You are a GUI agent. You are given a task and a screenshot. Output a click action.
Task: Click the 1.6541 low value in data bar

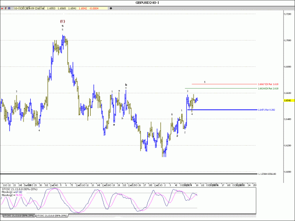72,8
